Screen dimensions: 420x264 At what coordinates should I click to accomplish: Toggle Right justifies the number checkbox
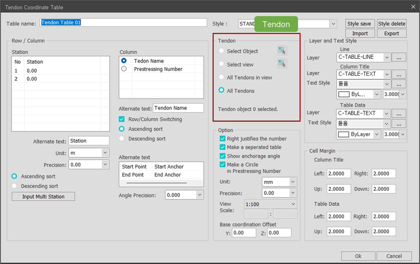[x=222, y=138]
